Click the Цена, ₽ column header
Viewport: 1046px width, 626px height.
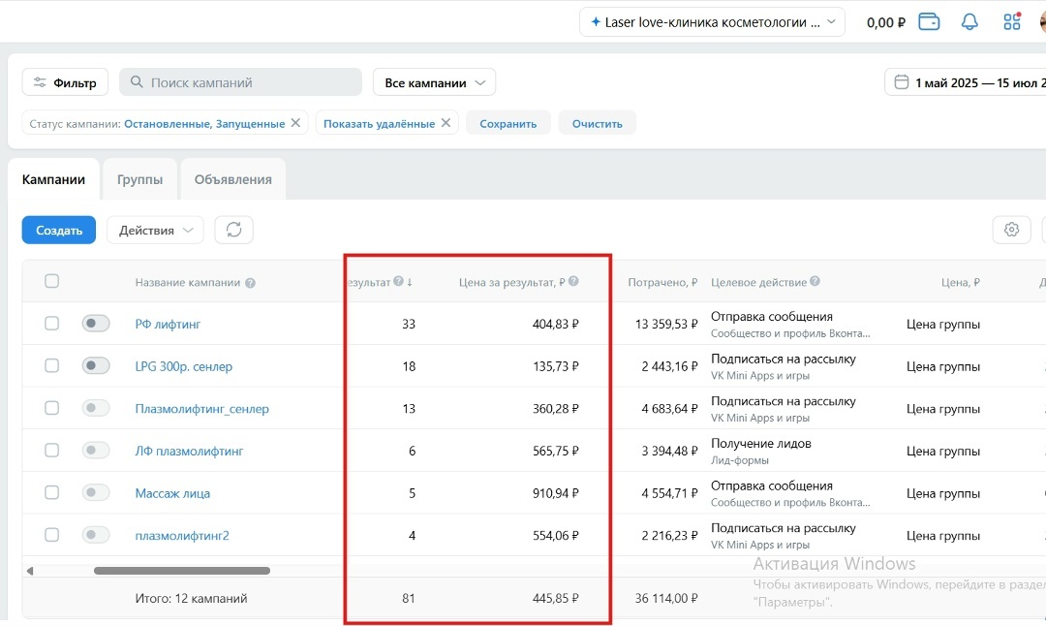click(960, 282)
